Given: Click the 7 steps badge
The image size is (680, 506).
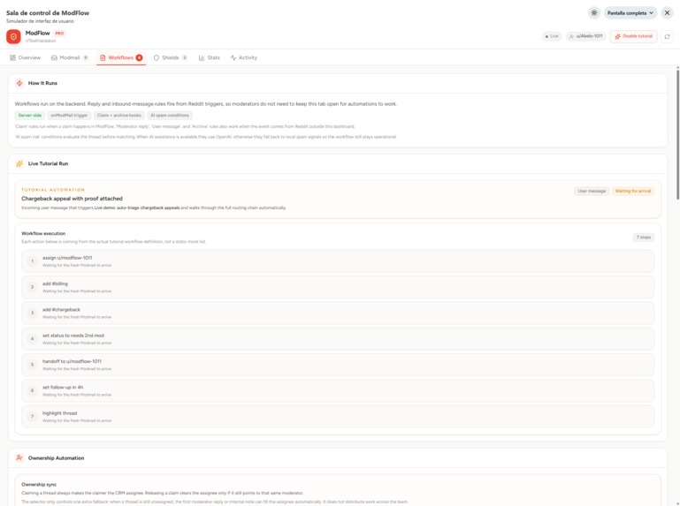Looking at the screenshot, I should tap(643, 238).
